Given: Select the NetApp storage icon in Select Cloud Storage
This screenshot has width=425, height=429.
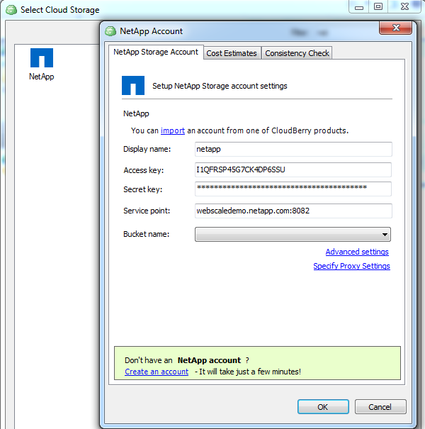Looking at the screenshot, I should tap(42, 64).
